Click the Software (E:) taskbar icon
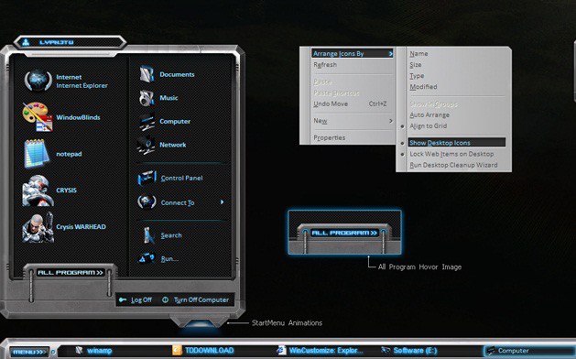Viewport: 576px width, 359px height. point(386,350)
